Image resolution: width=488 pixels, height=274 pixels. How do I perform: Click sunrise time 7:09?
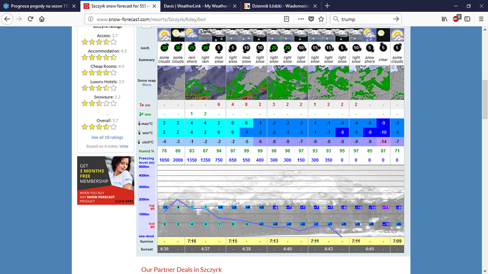(397, 241)
